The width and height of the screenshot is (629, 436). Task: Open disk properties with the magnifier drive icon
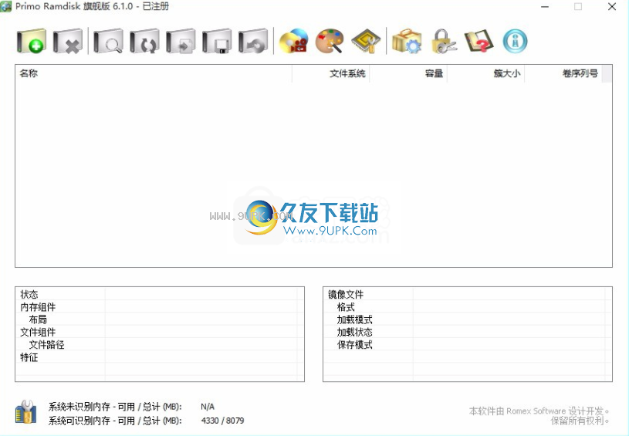pos(108,41)
